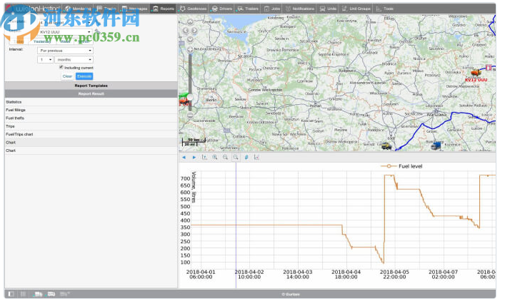Open the Statistics report row
The width and height of the screenshot is (510, 301).
click(x=91, y=102)
